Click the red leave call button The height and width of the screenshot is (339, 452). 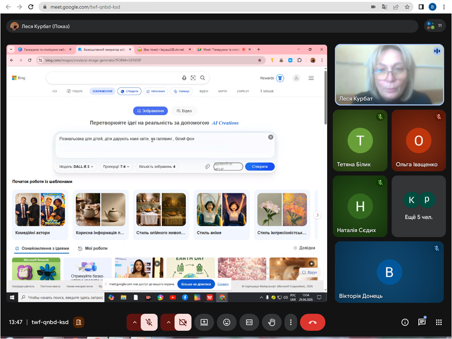coord(312,322)
